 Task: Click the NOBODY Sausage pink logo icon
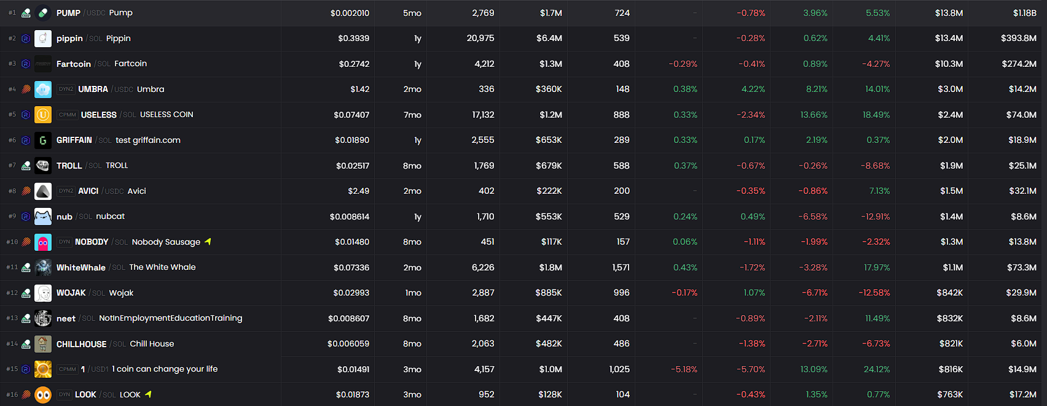point(43,242)
